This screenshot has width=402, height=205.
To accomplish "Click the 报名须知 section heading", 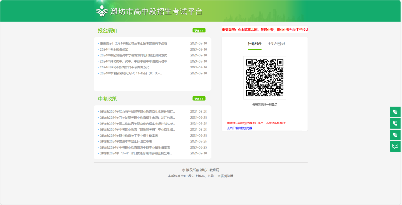I will [x=107, y=31].
